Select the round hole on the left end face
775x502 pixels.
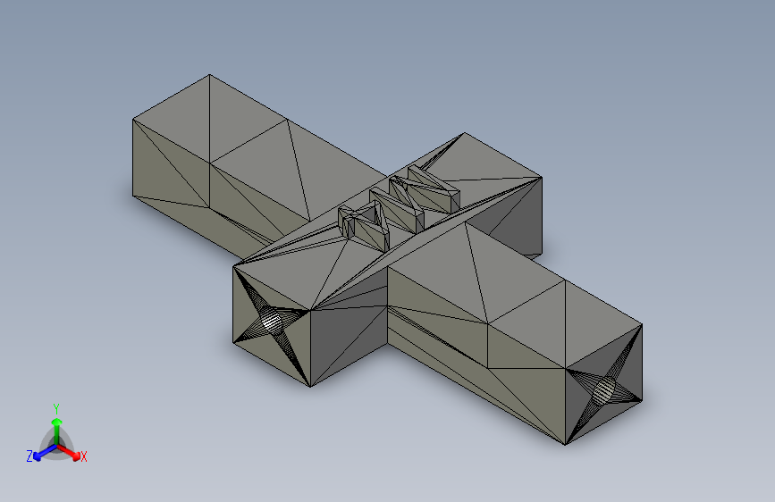tap(272, 321)
